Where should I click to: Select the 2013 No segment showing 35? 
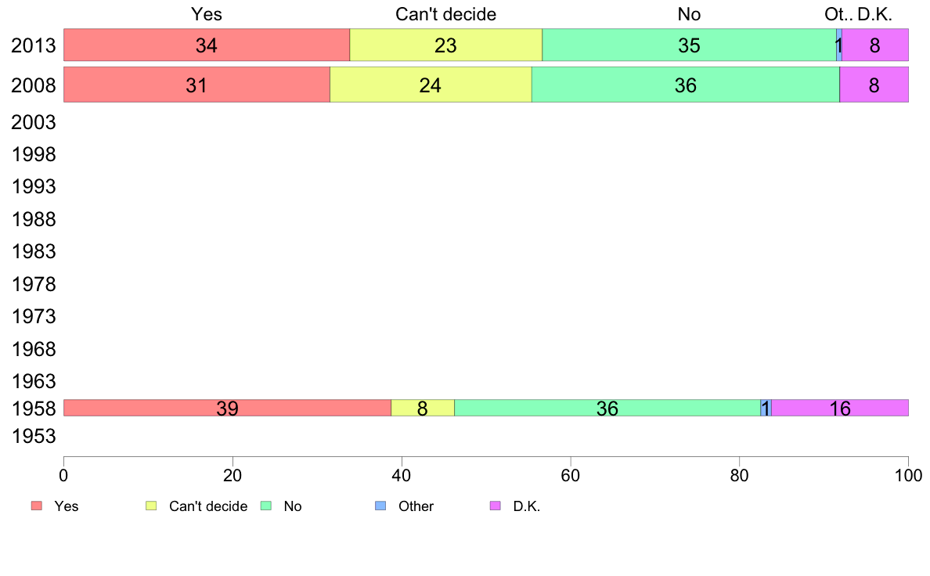pos(689,45)
